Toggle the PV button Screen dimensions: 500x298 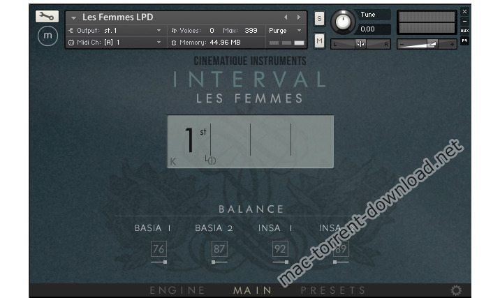464,40
